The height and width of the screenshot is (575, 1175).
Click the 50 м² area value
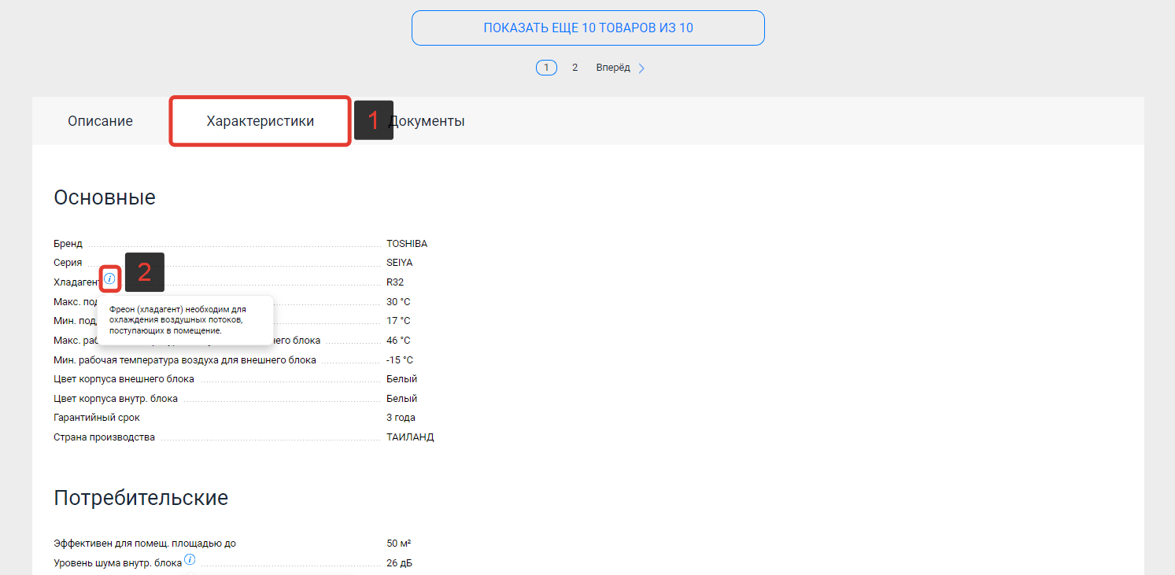click(399, 544)
